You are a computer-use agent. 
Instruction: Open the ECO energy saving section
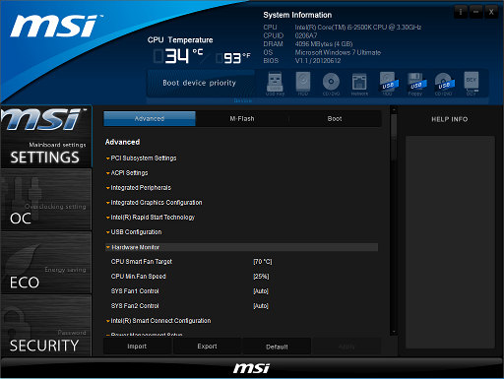click(x=46, y=263)
